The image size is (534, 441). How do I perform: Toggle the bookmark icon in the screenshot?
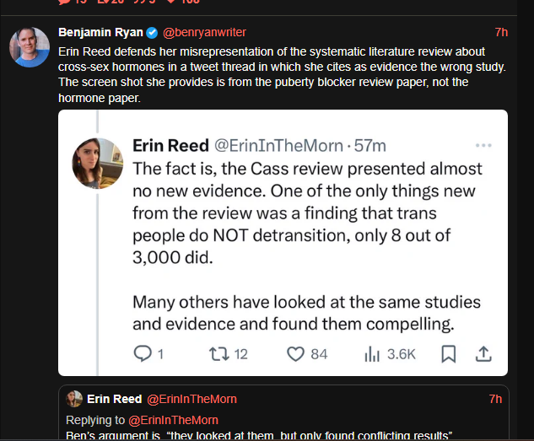[x=449, y=354]
